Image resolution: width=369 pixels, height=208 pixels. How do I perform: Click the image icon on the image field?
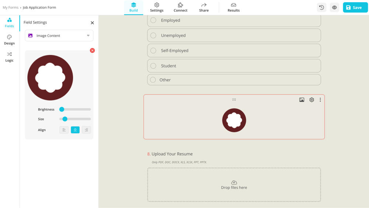[x=302, y=100]
